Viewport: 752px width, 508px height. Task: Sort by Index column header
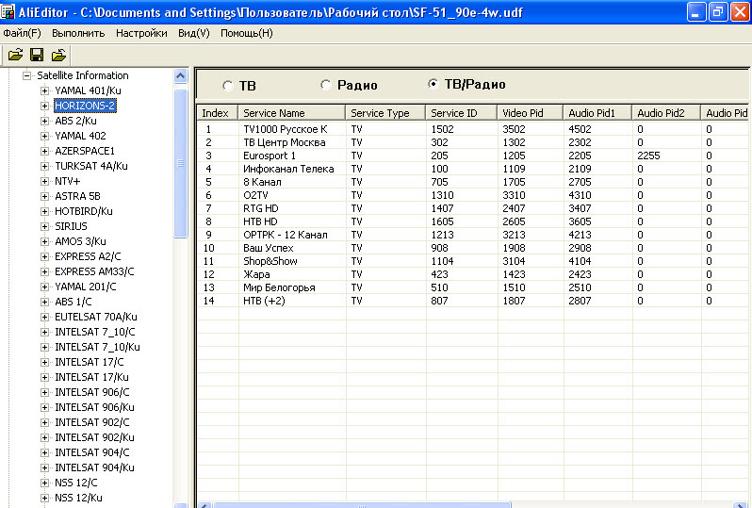tap(218, 113)
